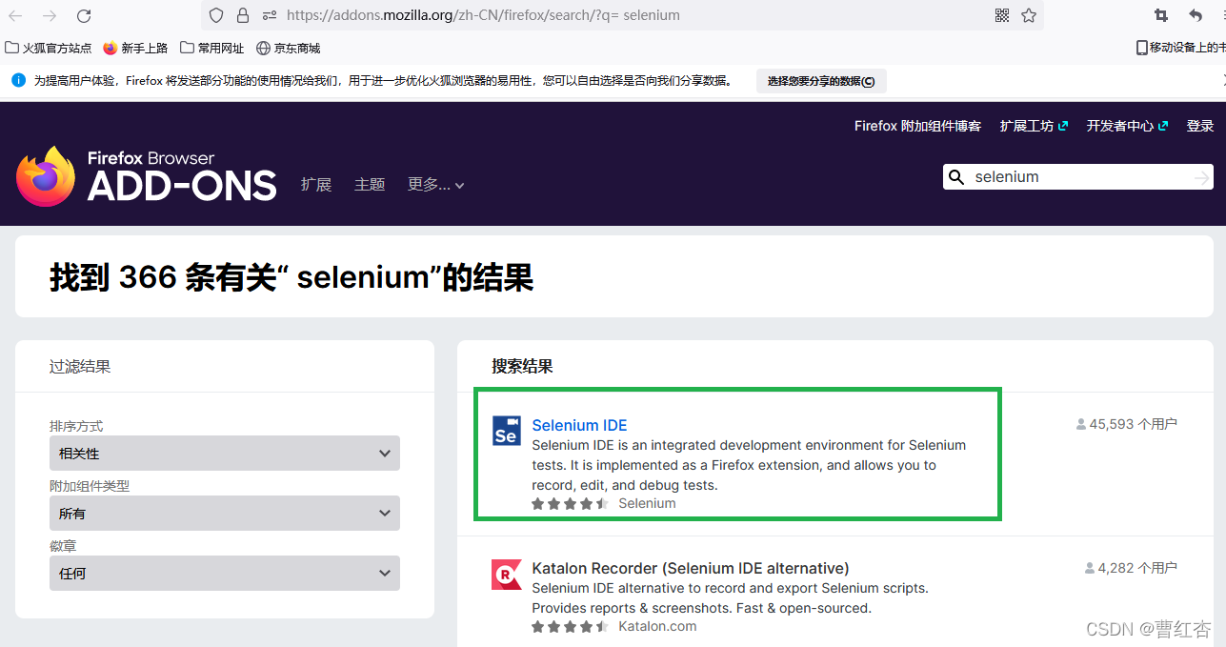This screenshot has height=647, width=1226.
Task: Click the undo arrow toolbar icon
Action: 1196,15
